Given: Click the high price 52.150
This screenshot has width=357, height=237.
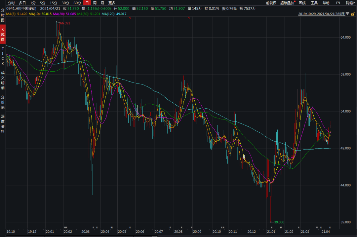Looking at the screenshot, I should [142, 8].
